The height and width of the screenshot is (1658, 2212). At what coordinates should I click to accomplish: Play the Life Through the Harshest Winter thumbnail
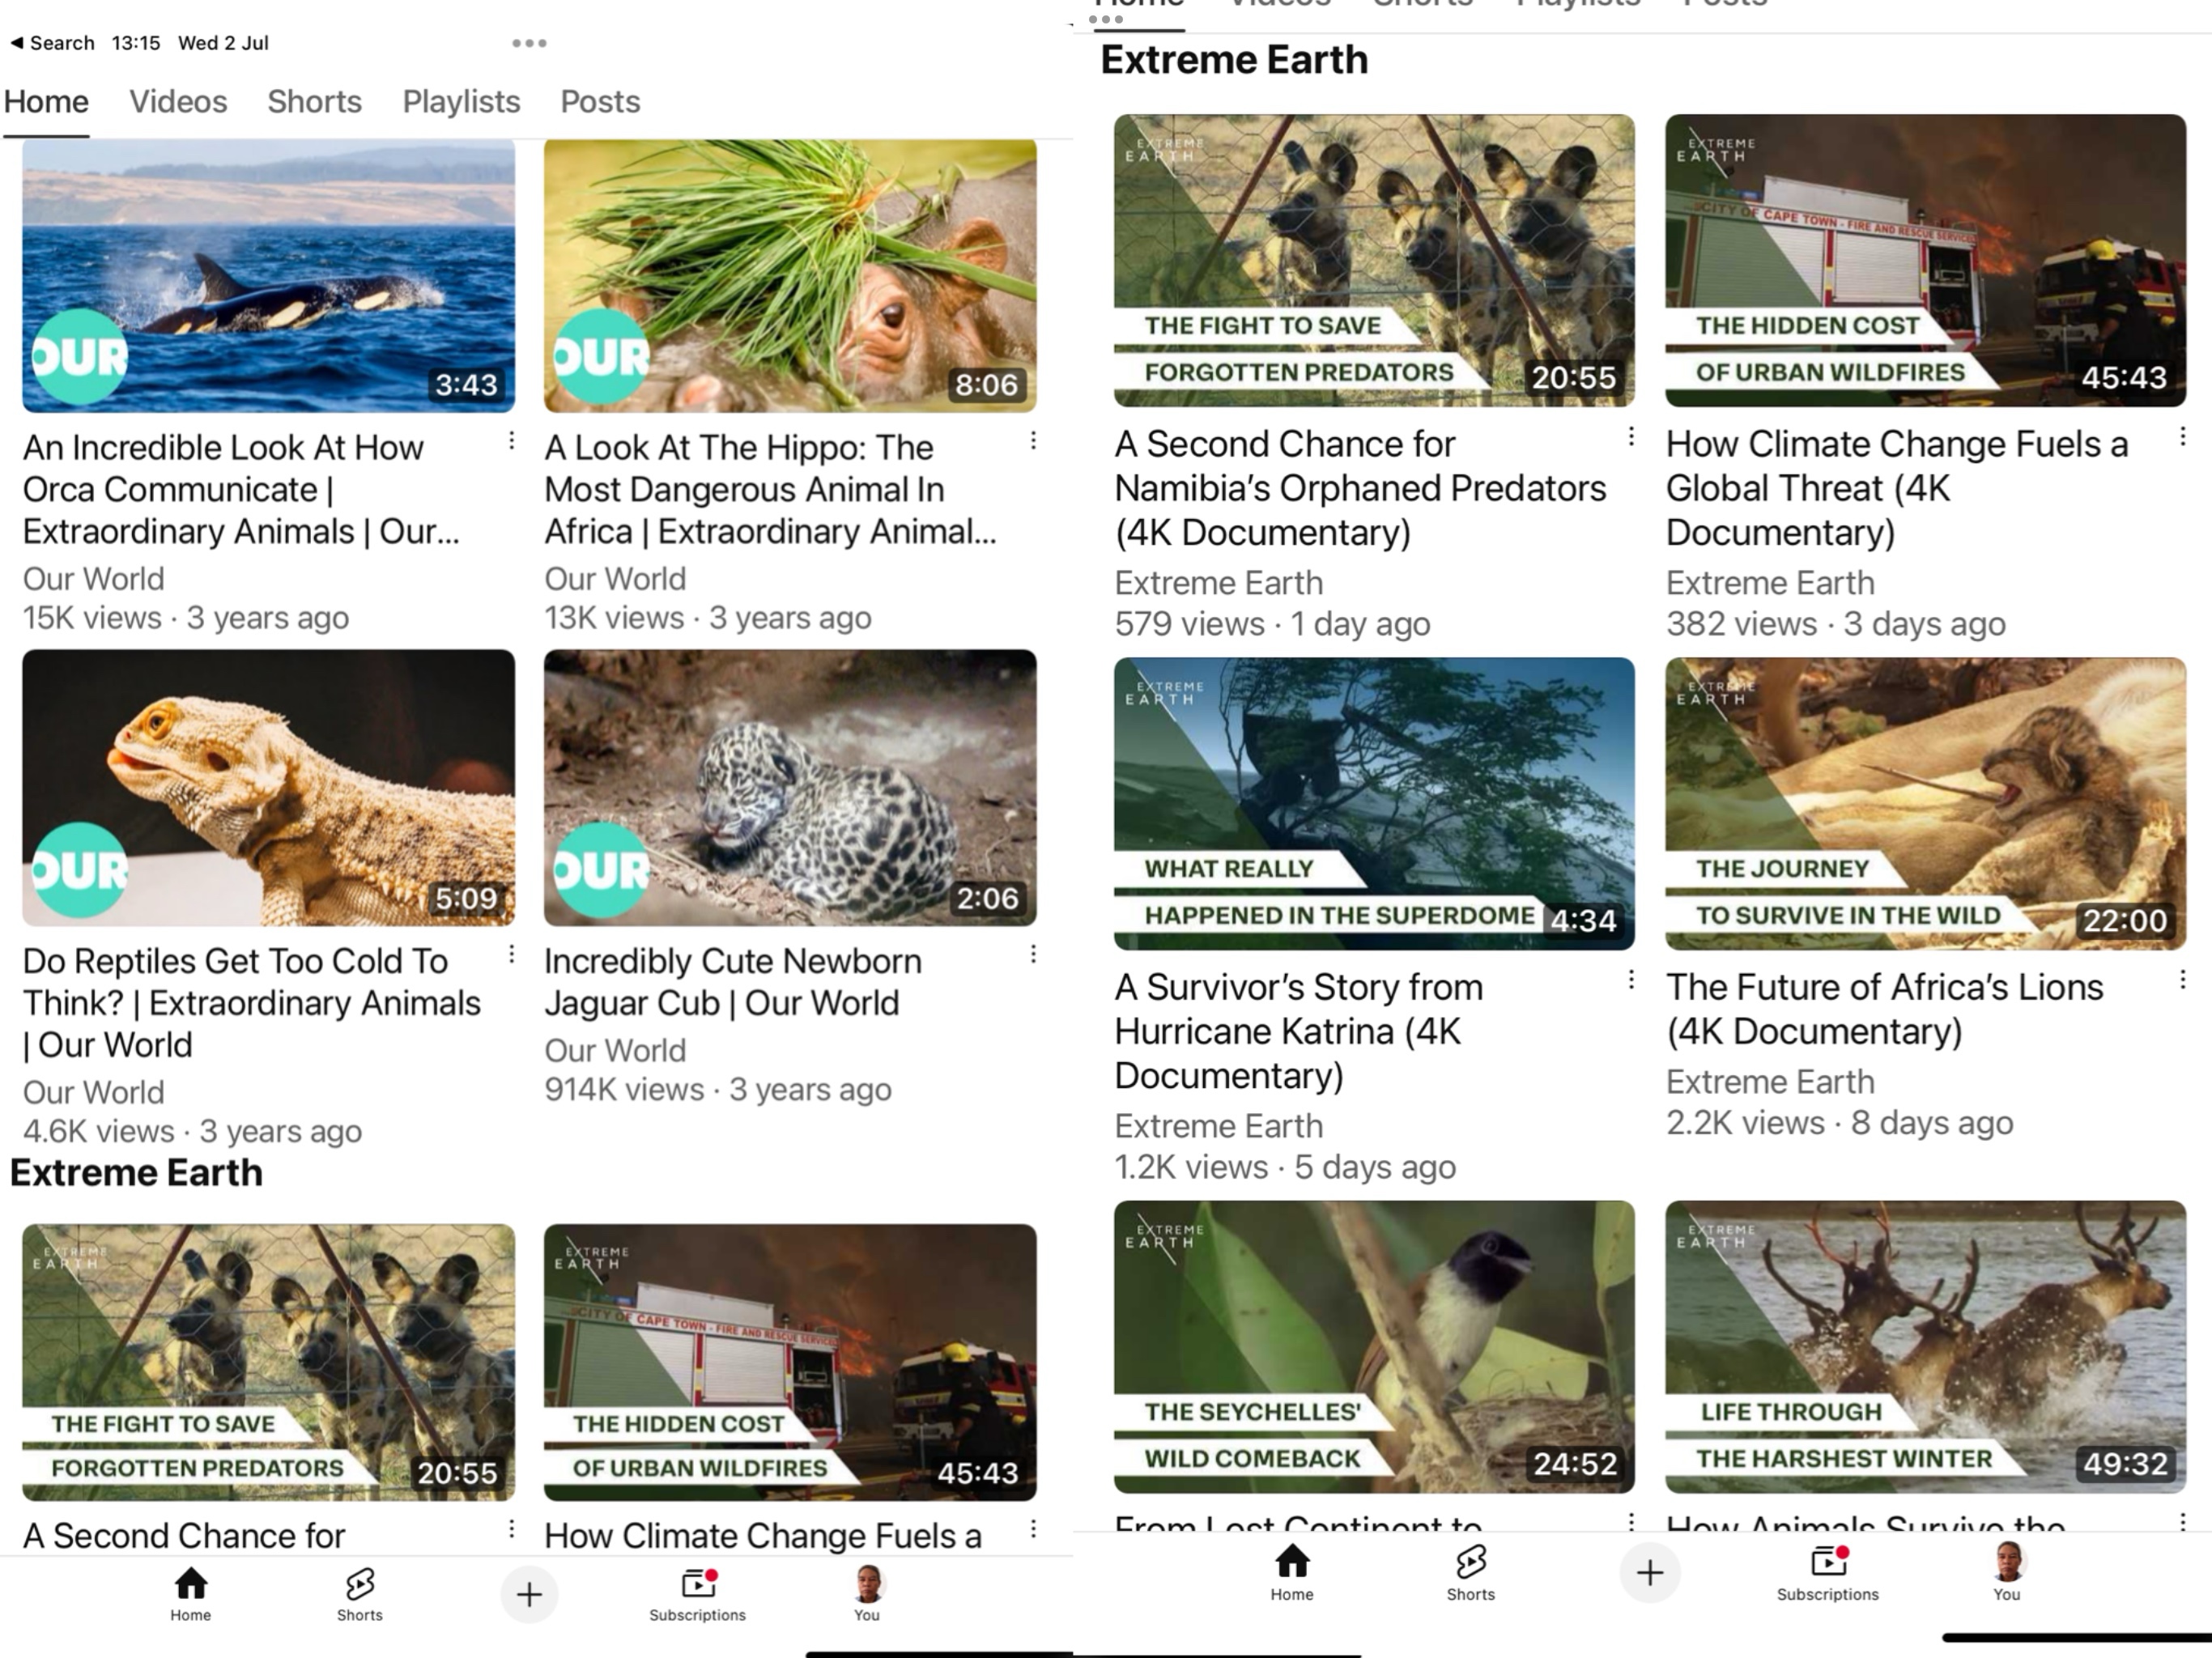tap(1925, 1346)
